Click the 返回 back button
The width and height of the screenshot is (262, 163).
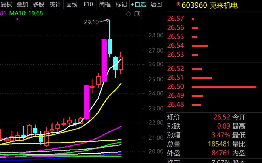click(x=156, y=4)
